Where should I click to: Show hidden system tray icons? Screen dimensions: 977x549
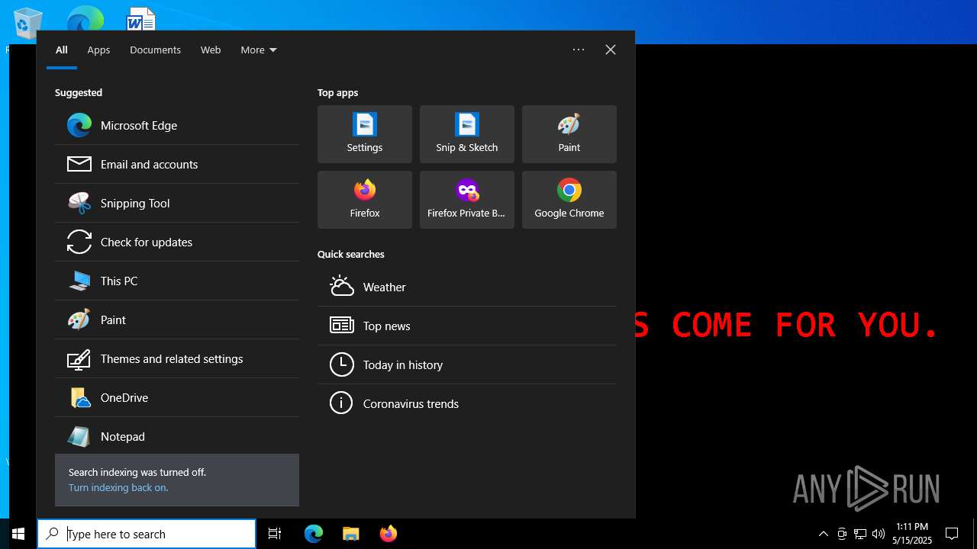[823, 534]
